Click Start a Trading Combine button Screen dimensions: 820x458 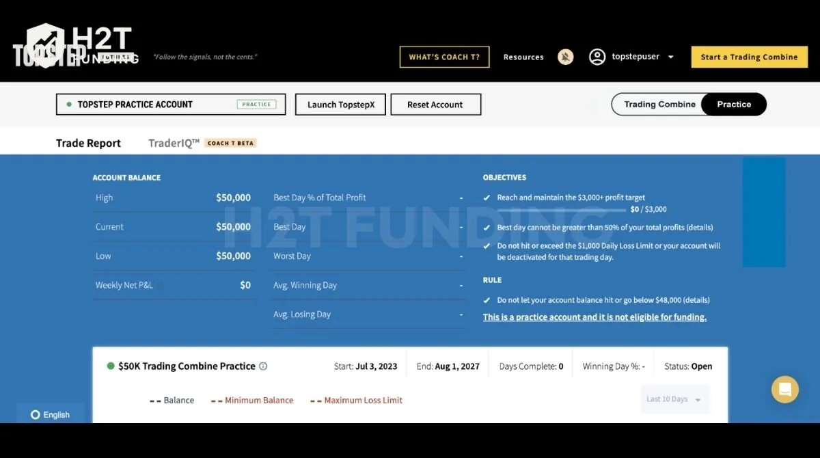[x=749, y=57]
